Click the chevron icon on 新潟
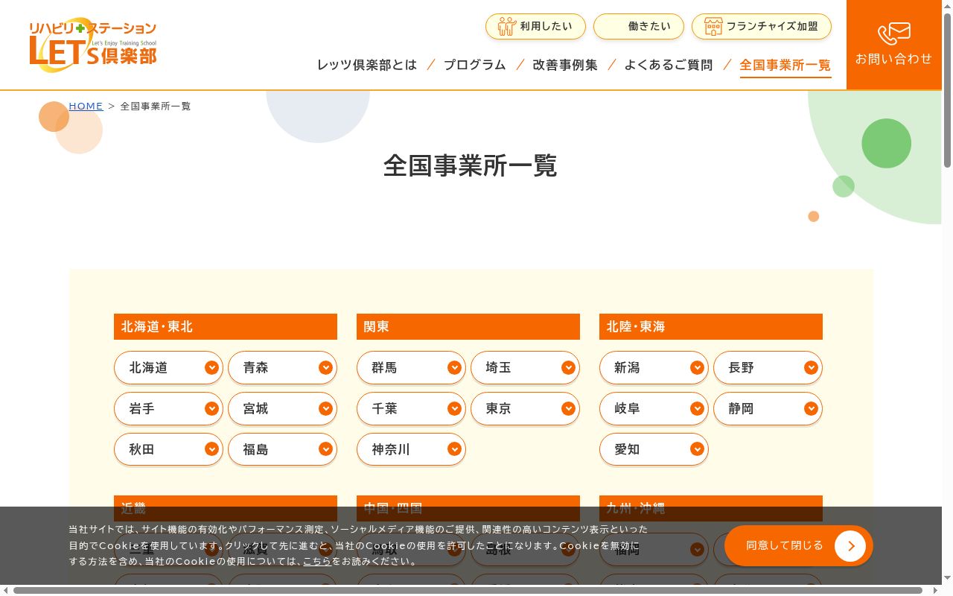 [697, 367]
